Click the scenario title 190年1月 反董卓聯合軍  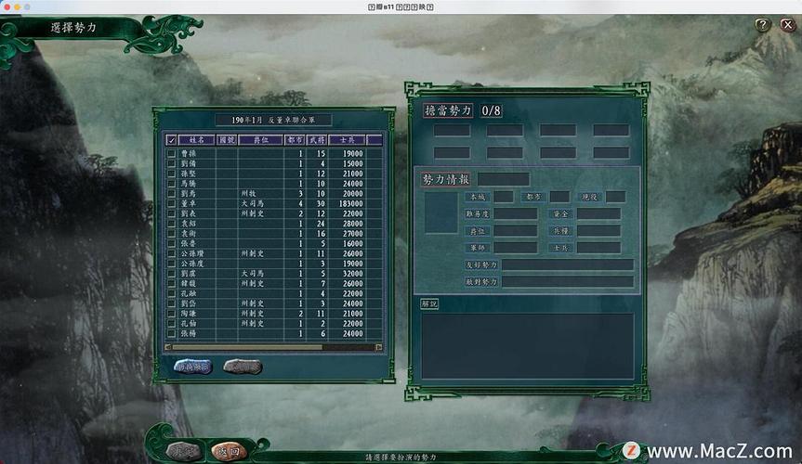tap(273, 120)
